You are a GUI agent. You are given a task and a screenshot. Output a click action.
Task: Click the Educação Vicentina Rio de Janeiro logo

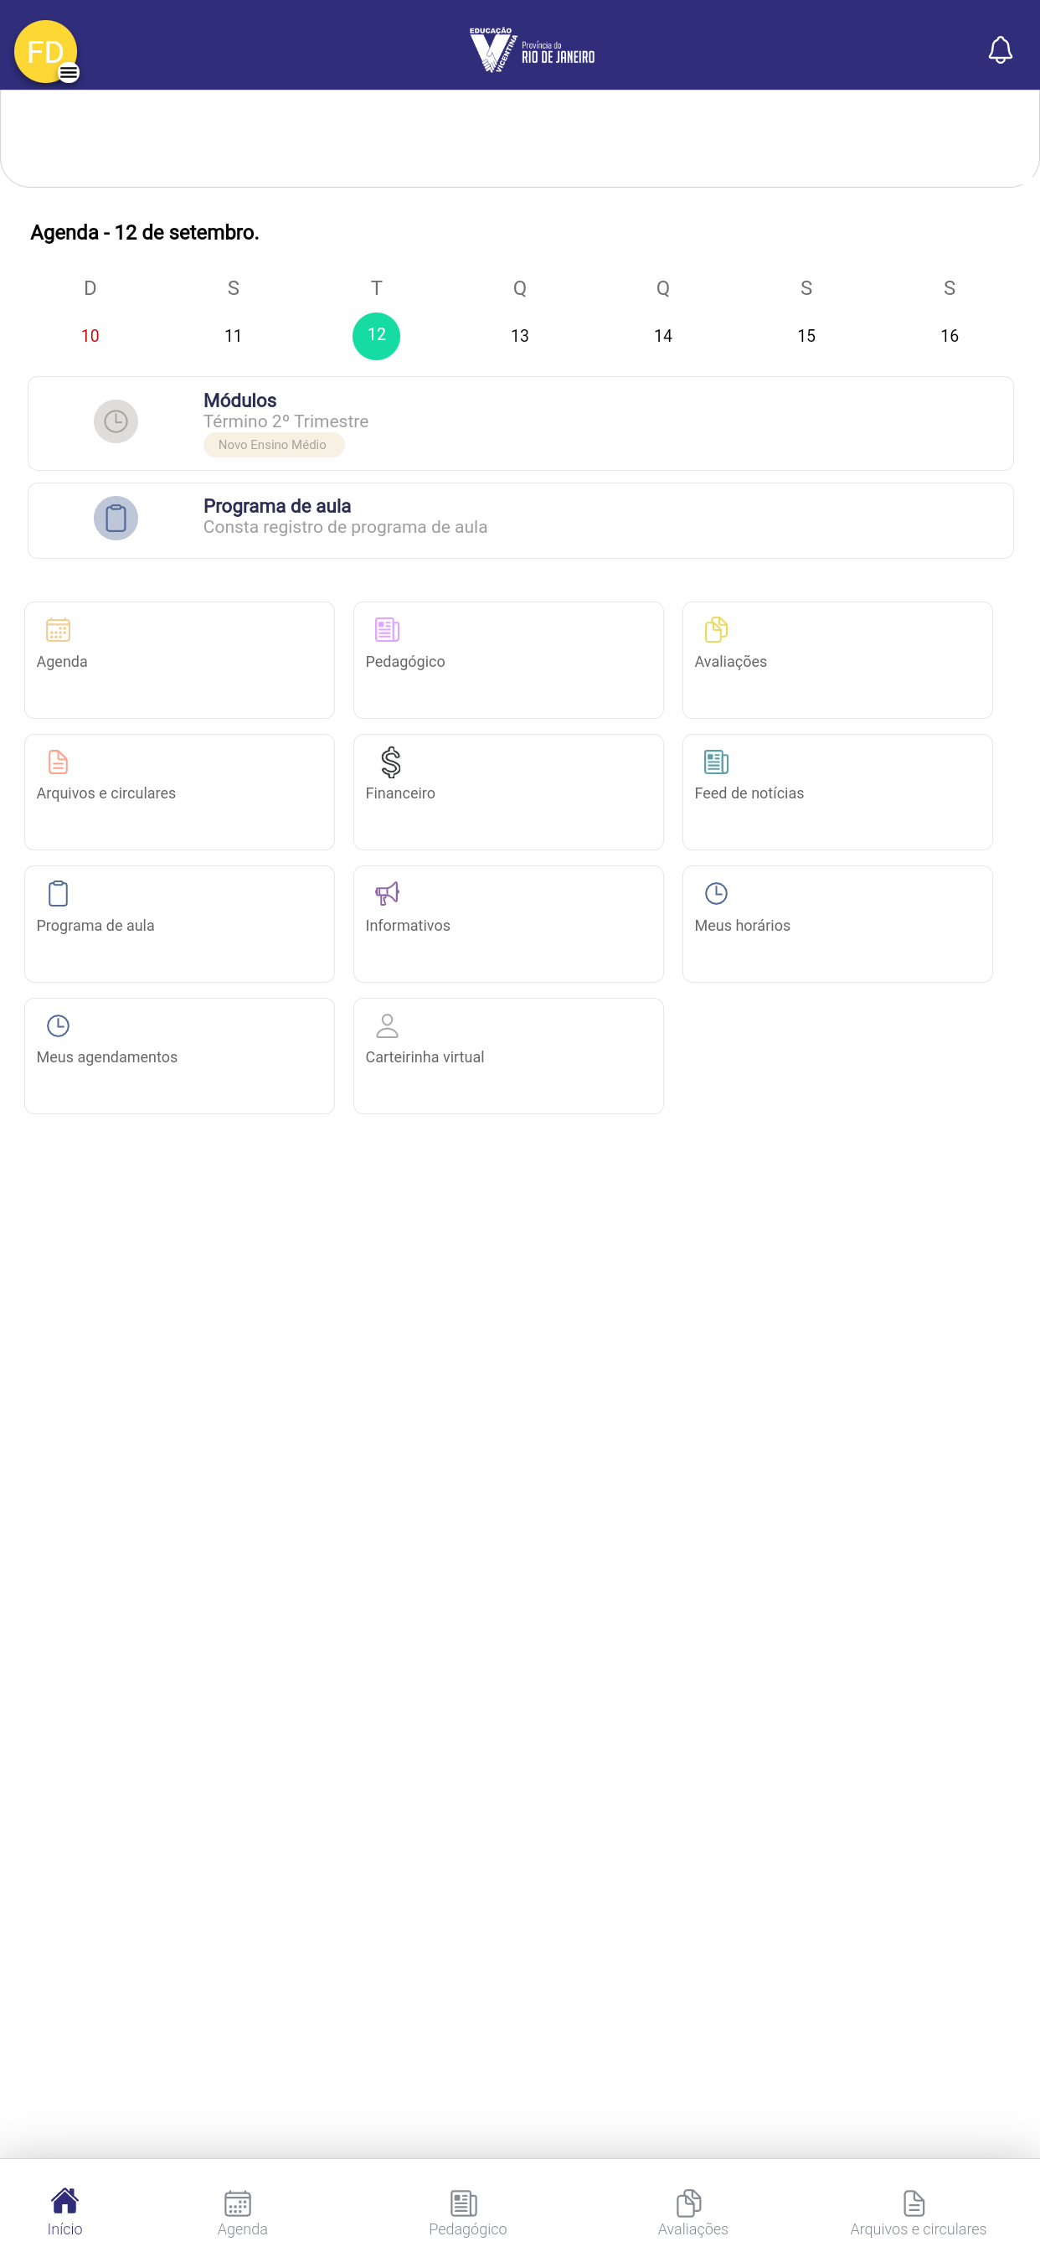(532, 49)
